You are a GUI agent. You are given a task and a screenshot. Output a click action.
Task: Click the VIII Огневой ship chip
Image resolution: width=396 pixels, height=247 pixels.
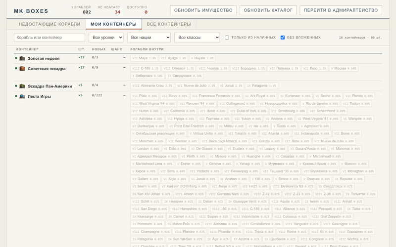pos(179,68)
